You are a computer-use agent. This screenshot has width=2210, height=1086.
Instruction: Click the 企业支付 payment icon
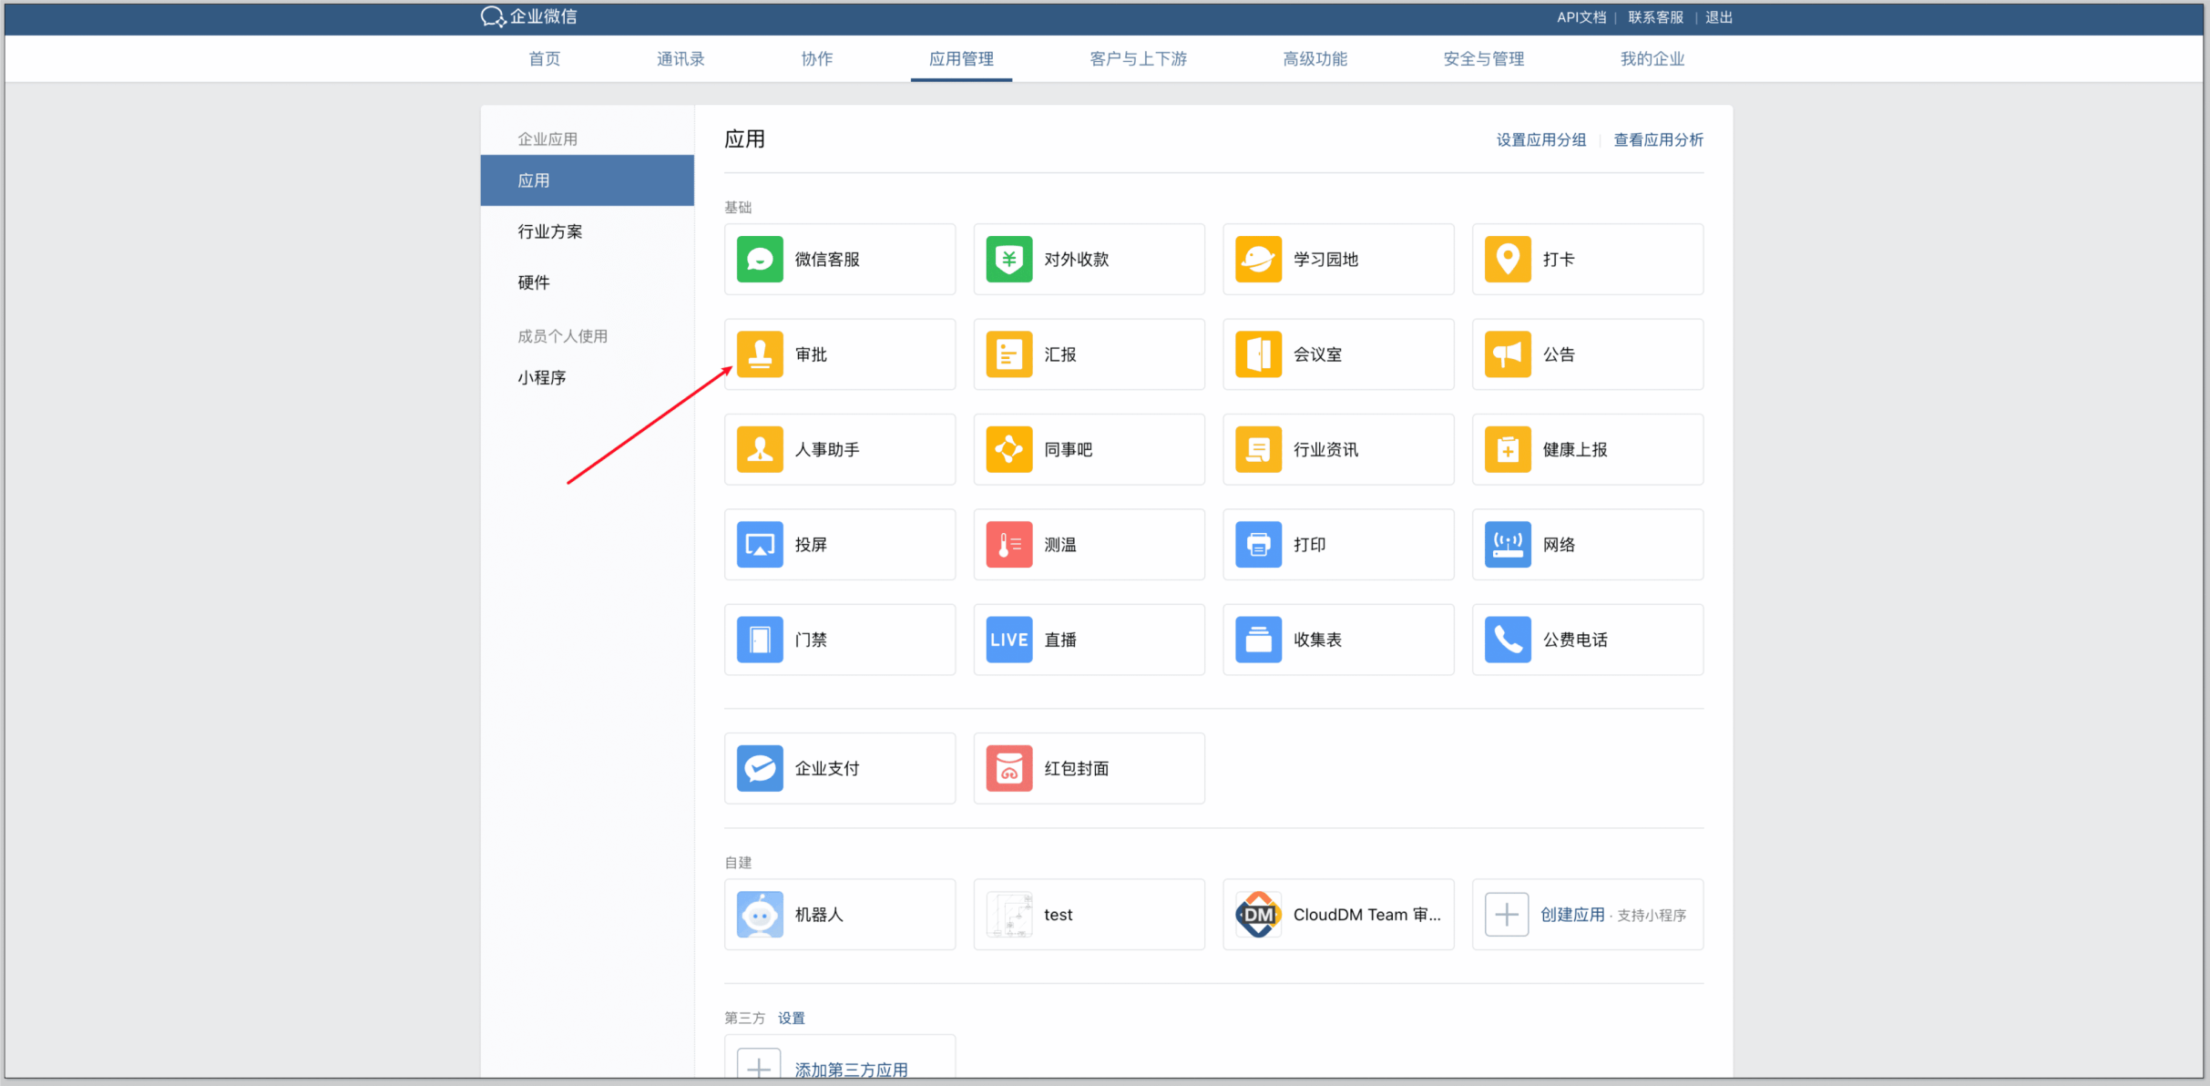pos(759,768)
